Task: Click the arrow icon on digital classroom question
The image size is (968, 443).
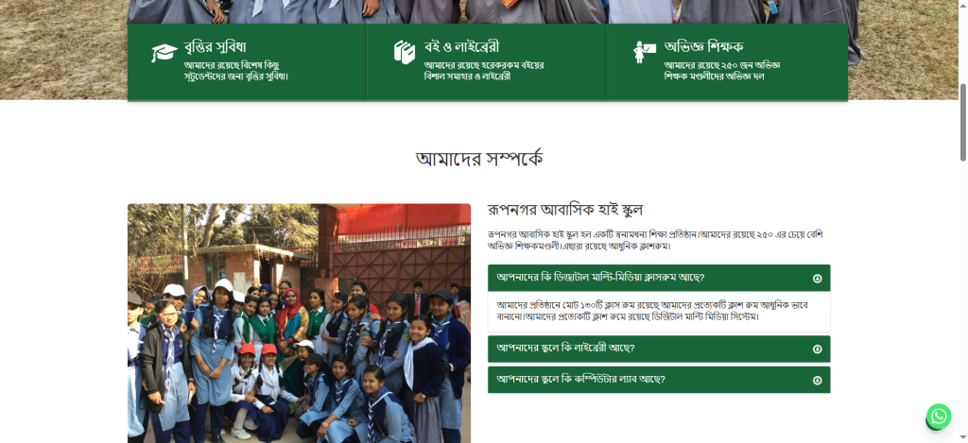Action: pyautogui.click(x=818, y=279)
